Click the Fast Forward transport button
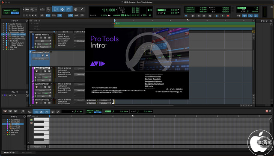The image size is (274, 156). (x=204, y=16)
